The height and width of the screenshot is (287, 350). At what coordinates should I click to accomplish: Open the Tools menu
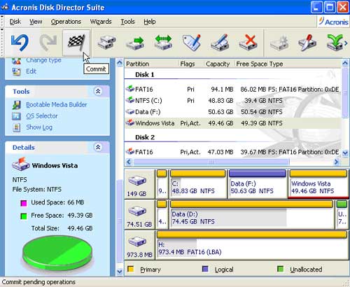point(127,22)
